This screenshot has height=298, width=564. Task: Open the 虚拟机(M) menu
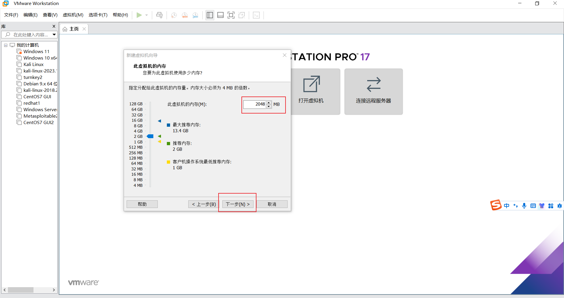[x=73, y=15]
